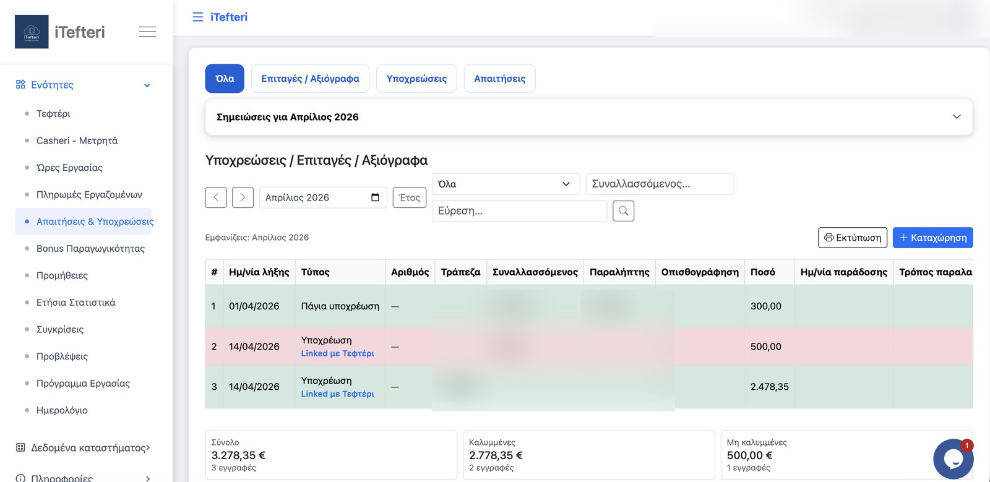Switch to Επιταγές / Αξιόγραφα tab

(310, 79)
